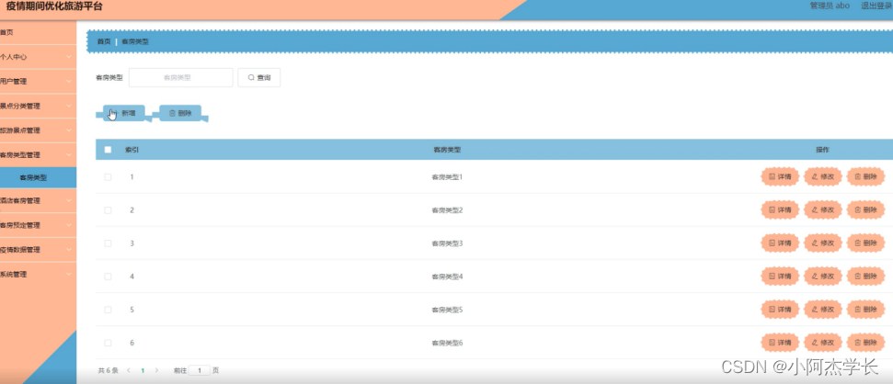This screenshot has width=893, height=384.
Task: Click the 前往 page number input box
Action: coord(200,370)
